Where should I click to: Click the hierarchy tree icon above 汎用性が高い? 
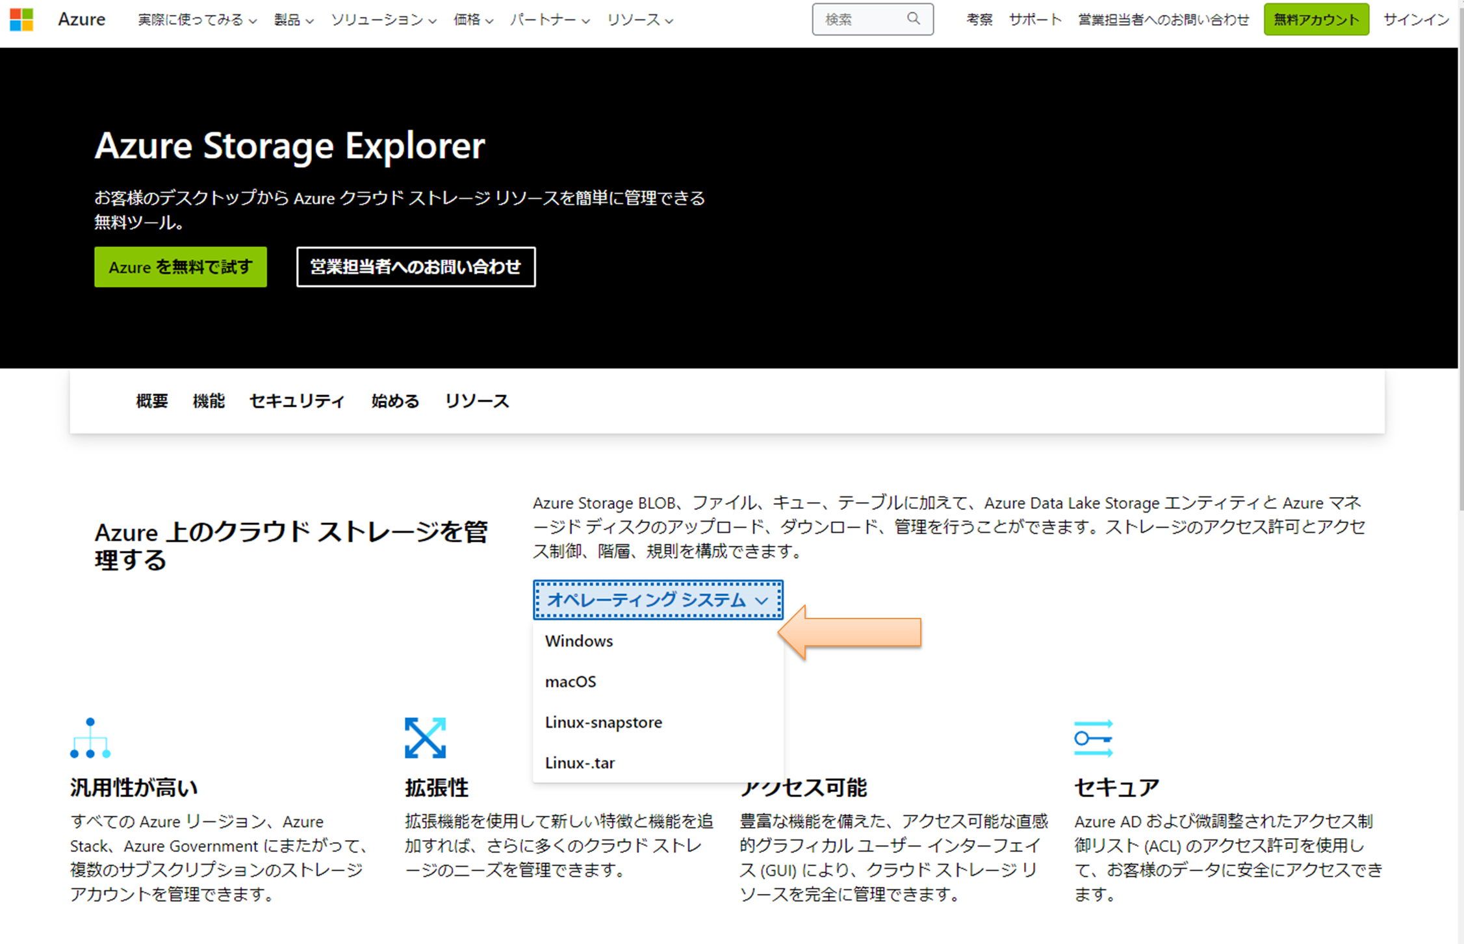(90, 738)
